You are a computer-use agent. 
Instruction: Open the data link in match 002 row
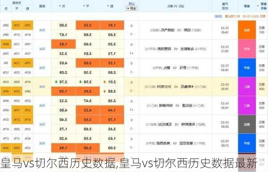click(42, 49)
